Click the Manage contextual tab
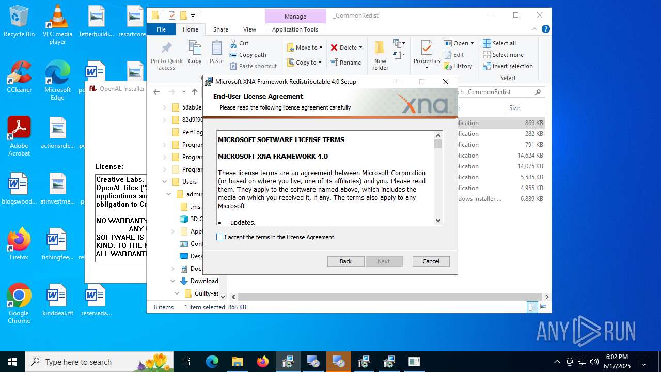 coord(295,17)
